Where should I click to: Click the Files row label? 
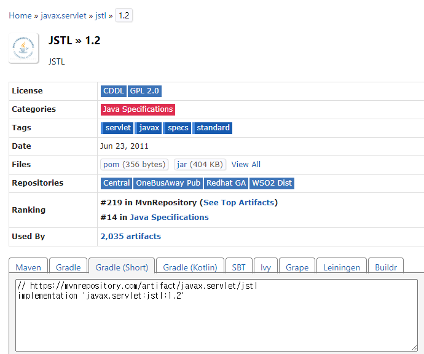tap(22, 165)
